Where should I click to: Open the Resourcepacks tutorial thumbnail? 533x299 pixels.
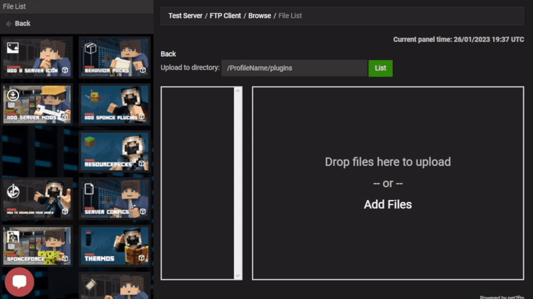click(115, 151)
